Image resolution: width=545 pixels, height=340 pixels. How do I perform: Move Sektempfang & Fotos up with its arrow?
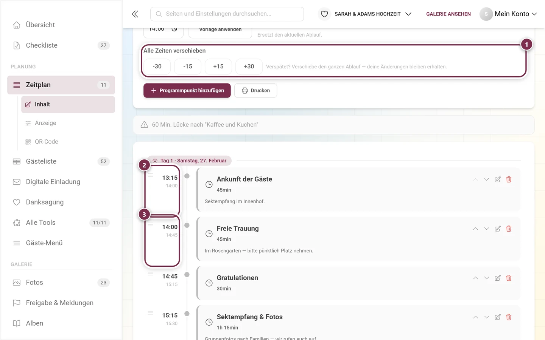(x=475, y=317)
